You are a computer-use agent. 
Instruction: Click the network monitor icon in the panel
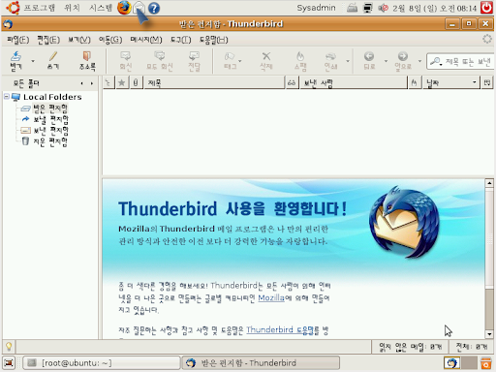coord(368,8)
